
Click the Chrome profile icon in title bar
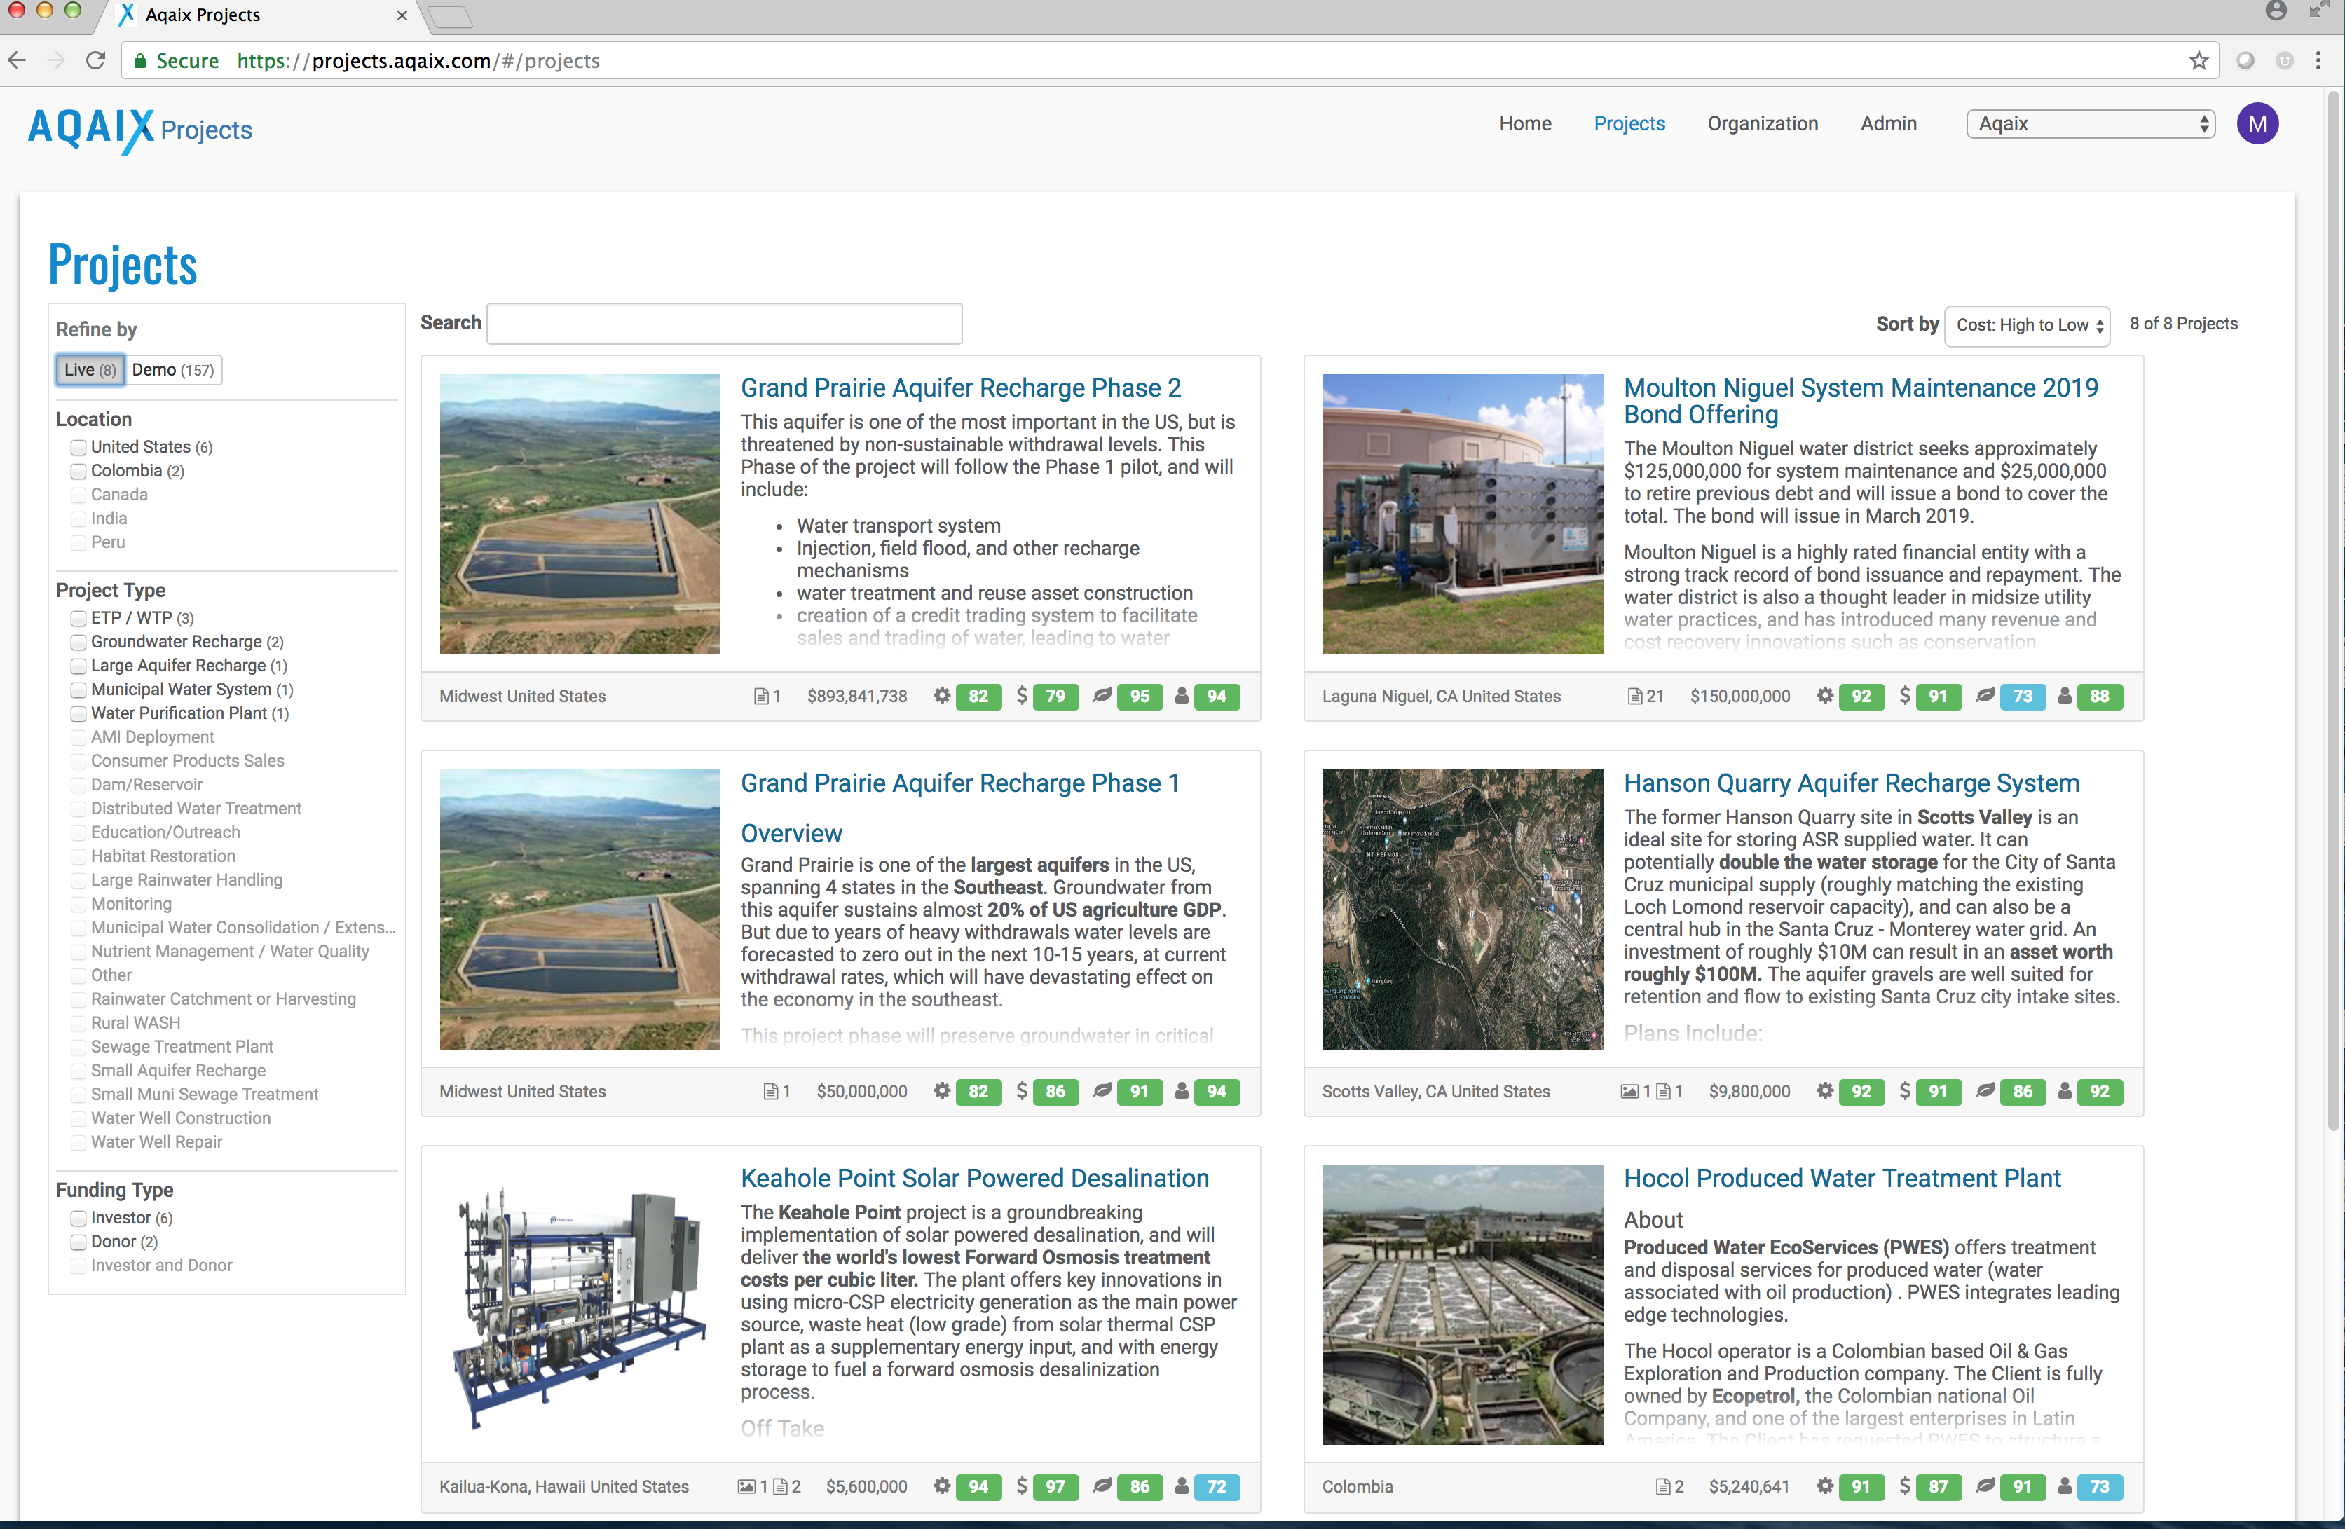(x=2276, y=12)
